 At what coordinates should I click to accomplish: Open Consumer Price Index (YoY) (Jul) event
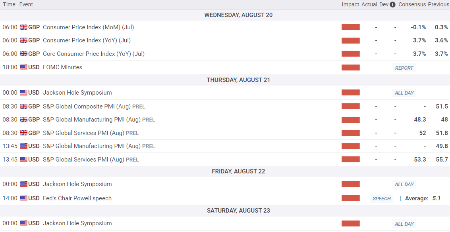tap(87, 40)
